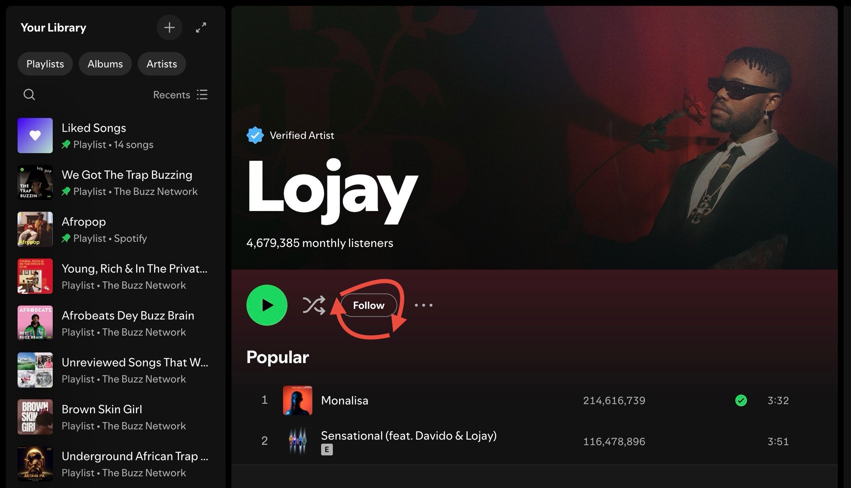The height and width of the screenshot is (488, 851).
Task: Click track number 2 beside Sensational
Action: (264, 441)
